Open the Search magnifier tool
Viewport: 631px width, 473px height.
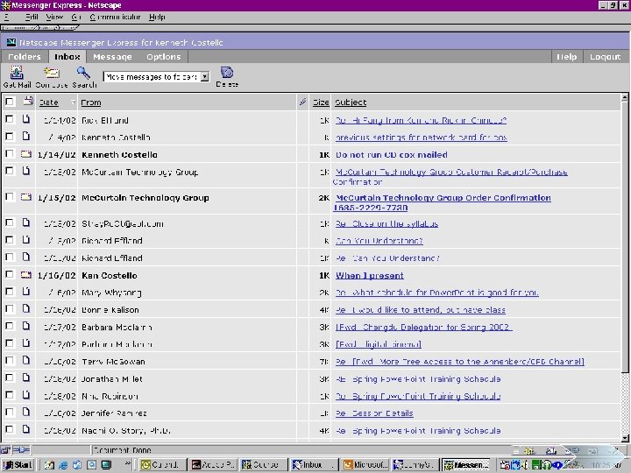click(83, 74)
